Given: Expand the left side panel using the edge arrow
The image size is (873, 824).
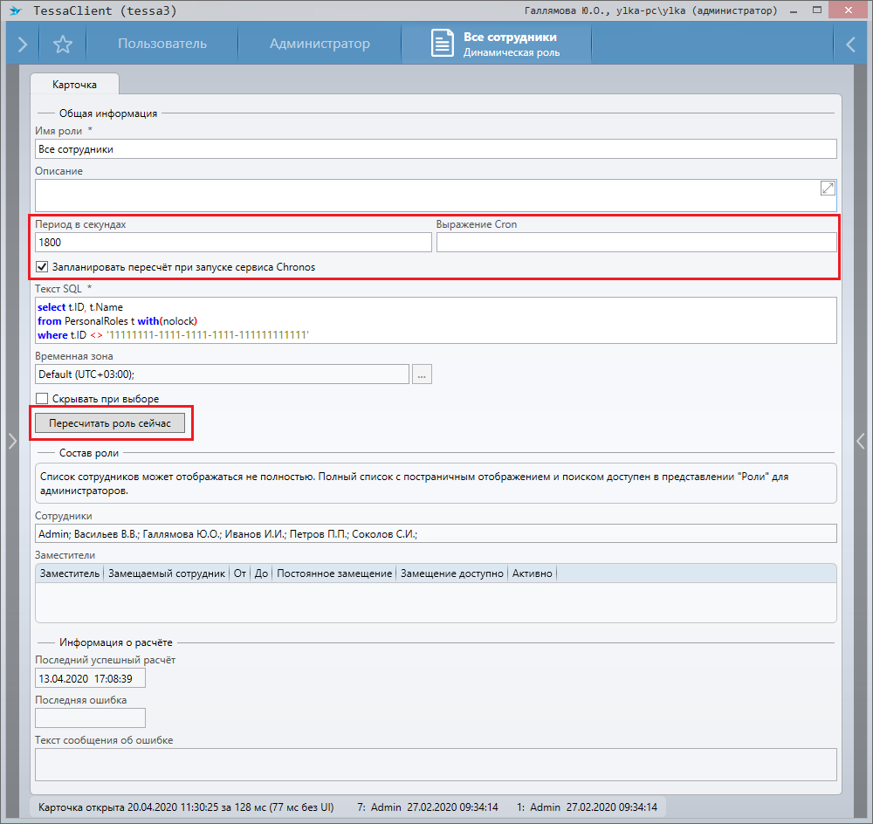Looking at the screenshot, I should (x=11, y=441).
